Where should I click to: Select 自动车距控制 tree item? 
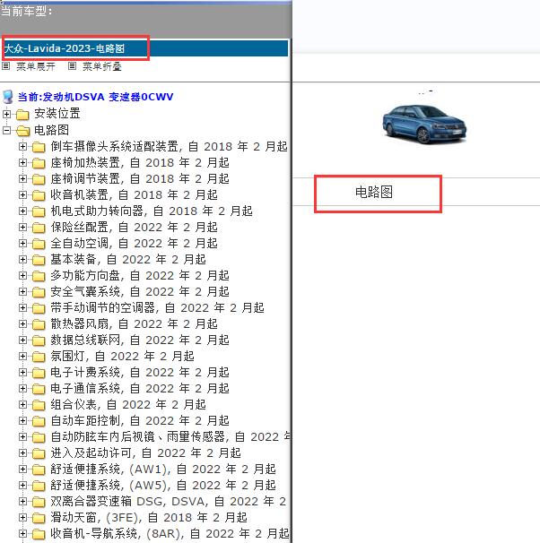click(140, 420)
